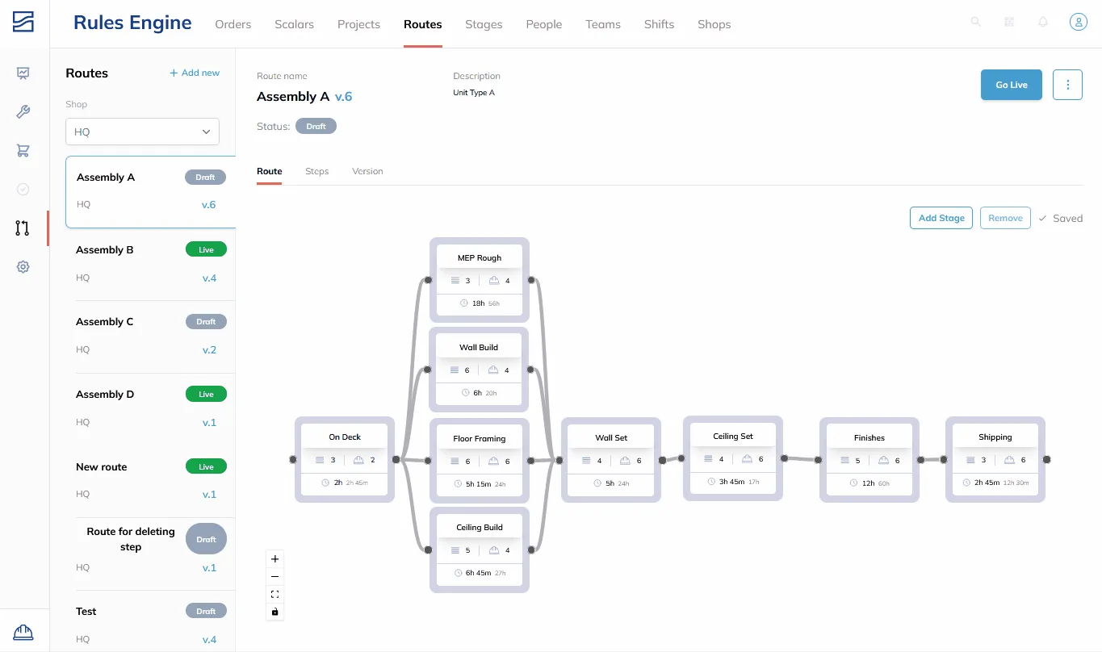
Task: Open the HQ shop dropdown
Action: point(142,132)
